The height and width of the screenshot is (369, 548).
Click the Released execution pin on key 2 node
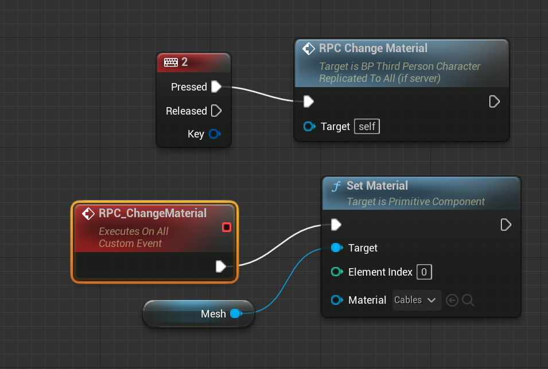(216, 111)
